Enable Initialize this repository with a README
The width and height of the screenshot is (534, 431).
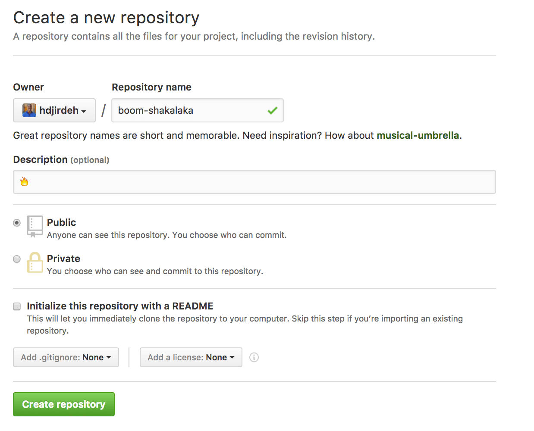tap(17, 306)
